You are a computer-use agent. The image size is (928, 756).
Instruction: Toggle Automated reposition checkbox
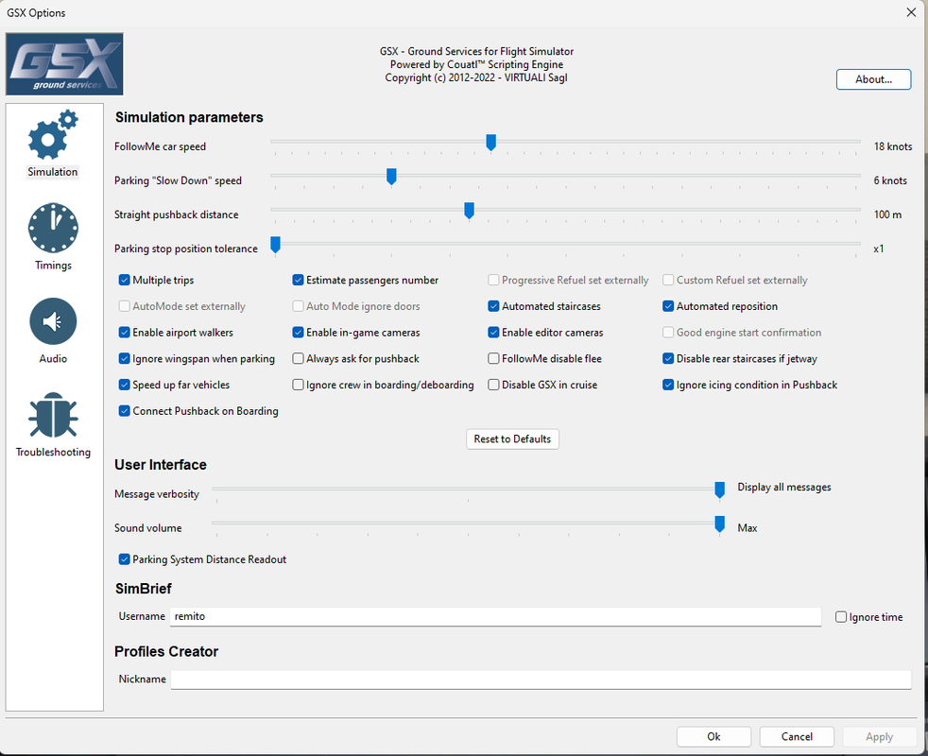coord(668,306)
